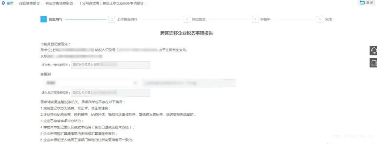Click the 完成 step label
The height and width of the screenshot is (144, 377).
pyautogui.click(x=328, y=19)
